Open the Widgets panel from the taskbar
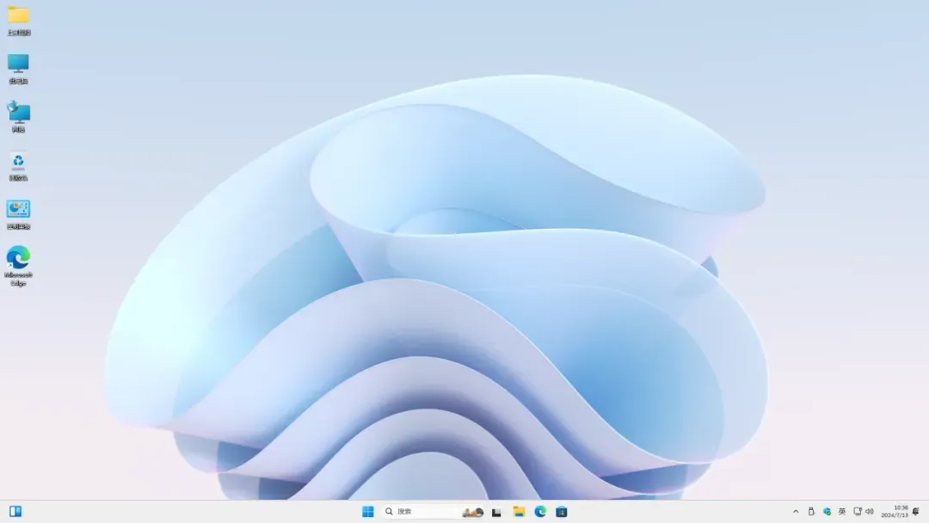This screenshot has height=523, width=929. point(15,511)
